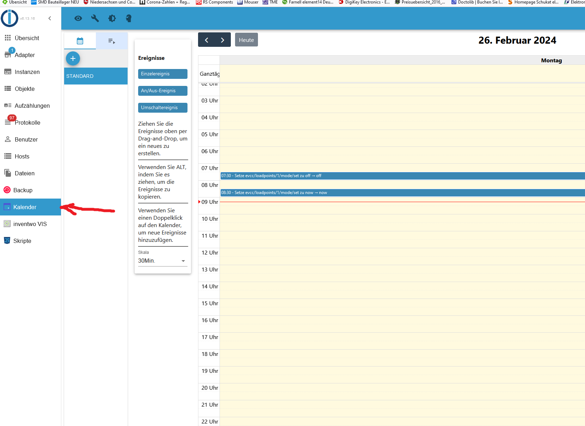Open the 08:30 evcc mode now event
The height and width of the screenshot is (426, 585).
402,193
